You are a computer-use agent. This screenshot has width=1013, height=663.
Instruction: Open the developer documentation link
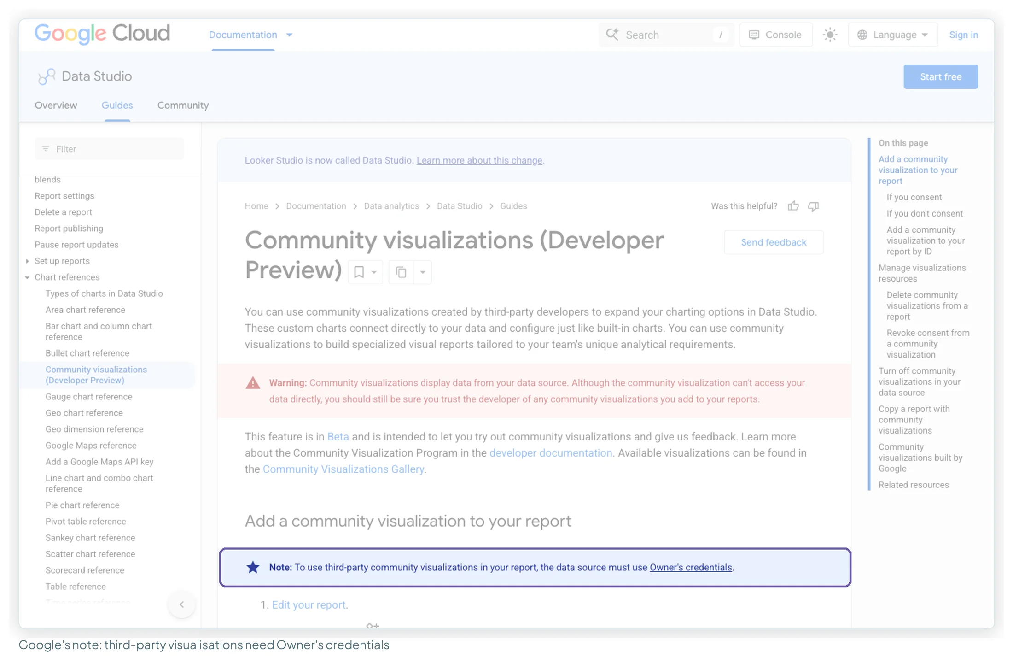[551, 453]
